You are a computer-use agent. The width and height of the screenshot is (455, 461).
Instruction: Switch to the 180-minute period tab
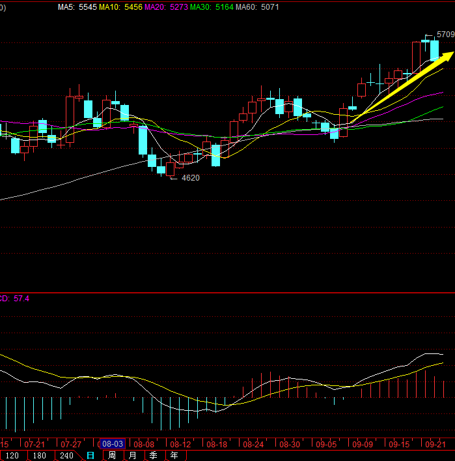coord(39,456)
